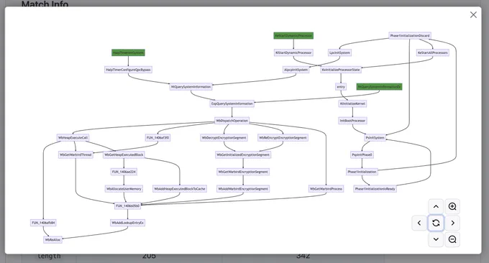Screen dimensions: 489x263
Task: Click the WbGetInitializedEncryptionSegment node
Action: [x=243, y=154]
